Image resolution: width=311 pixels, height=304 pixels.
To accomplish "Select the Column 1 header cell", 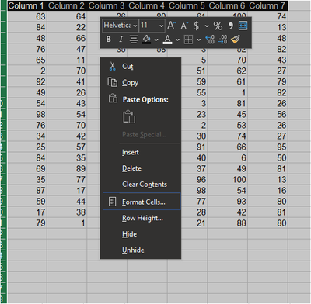I will (27, 5).
